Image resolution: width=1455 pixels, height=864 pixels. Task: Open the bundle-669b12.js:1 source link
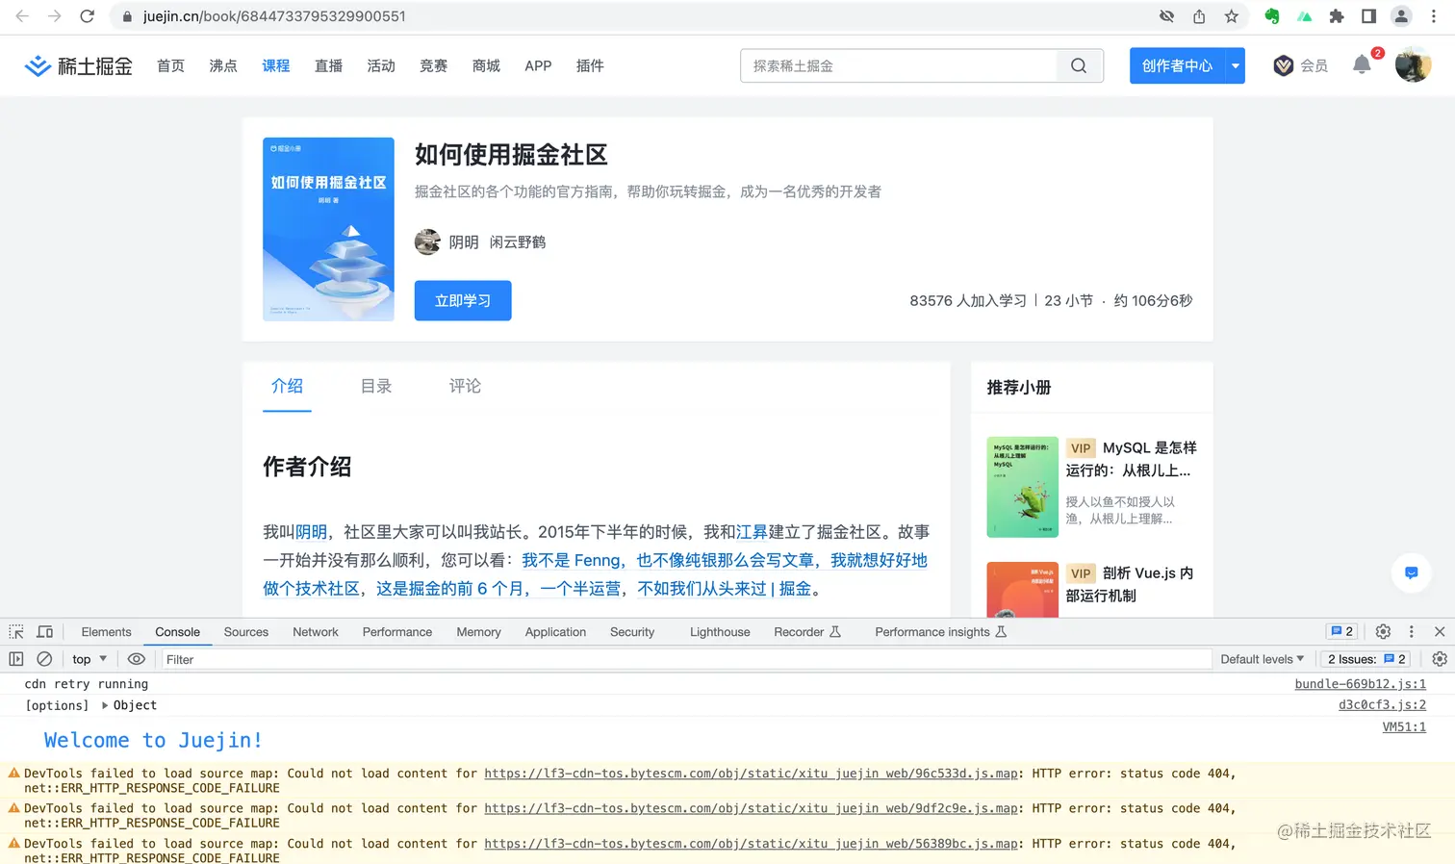1361,684
